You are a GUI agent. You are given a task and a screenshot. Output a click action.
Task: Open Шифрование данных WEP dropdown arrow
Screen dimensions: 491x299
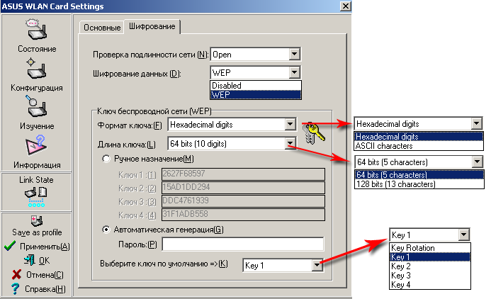(294, 73)
